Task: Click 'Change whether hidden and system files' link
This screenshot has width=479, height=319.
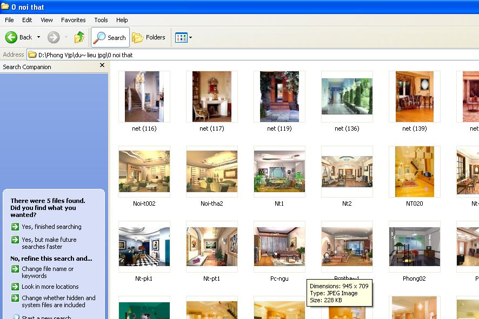Action: click(x=58, y=301)
